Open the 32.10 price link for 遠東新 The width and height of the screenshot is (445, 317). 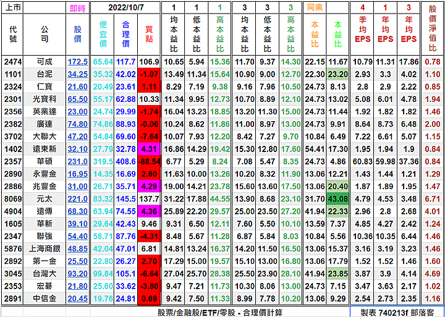(x=77, y=149)
